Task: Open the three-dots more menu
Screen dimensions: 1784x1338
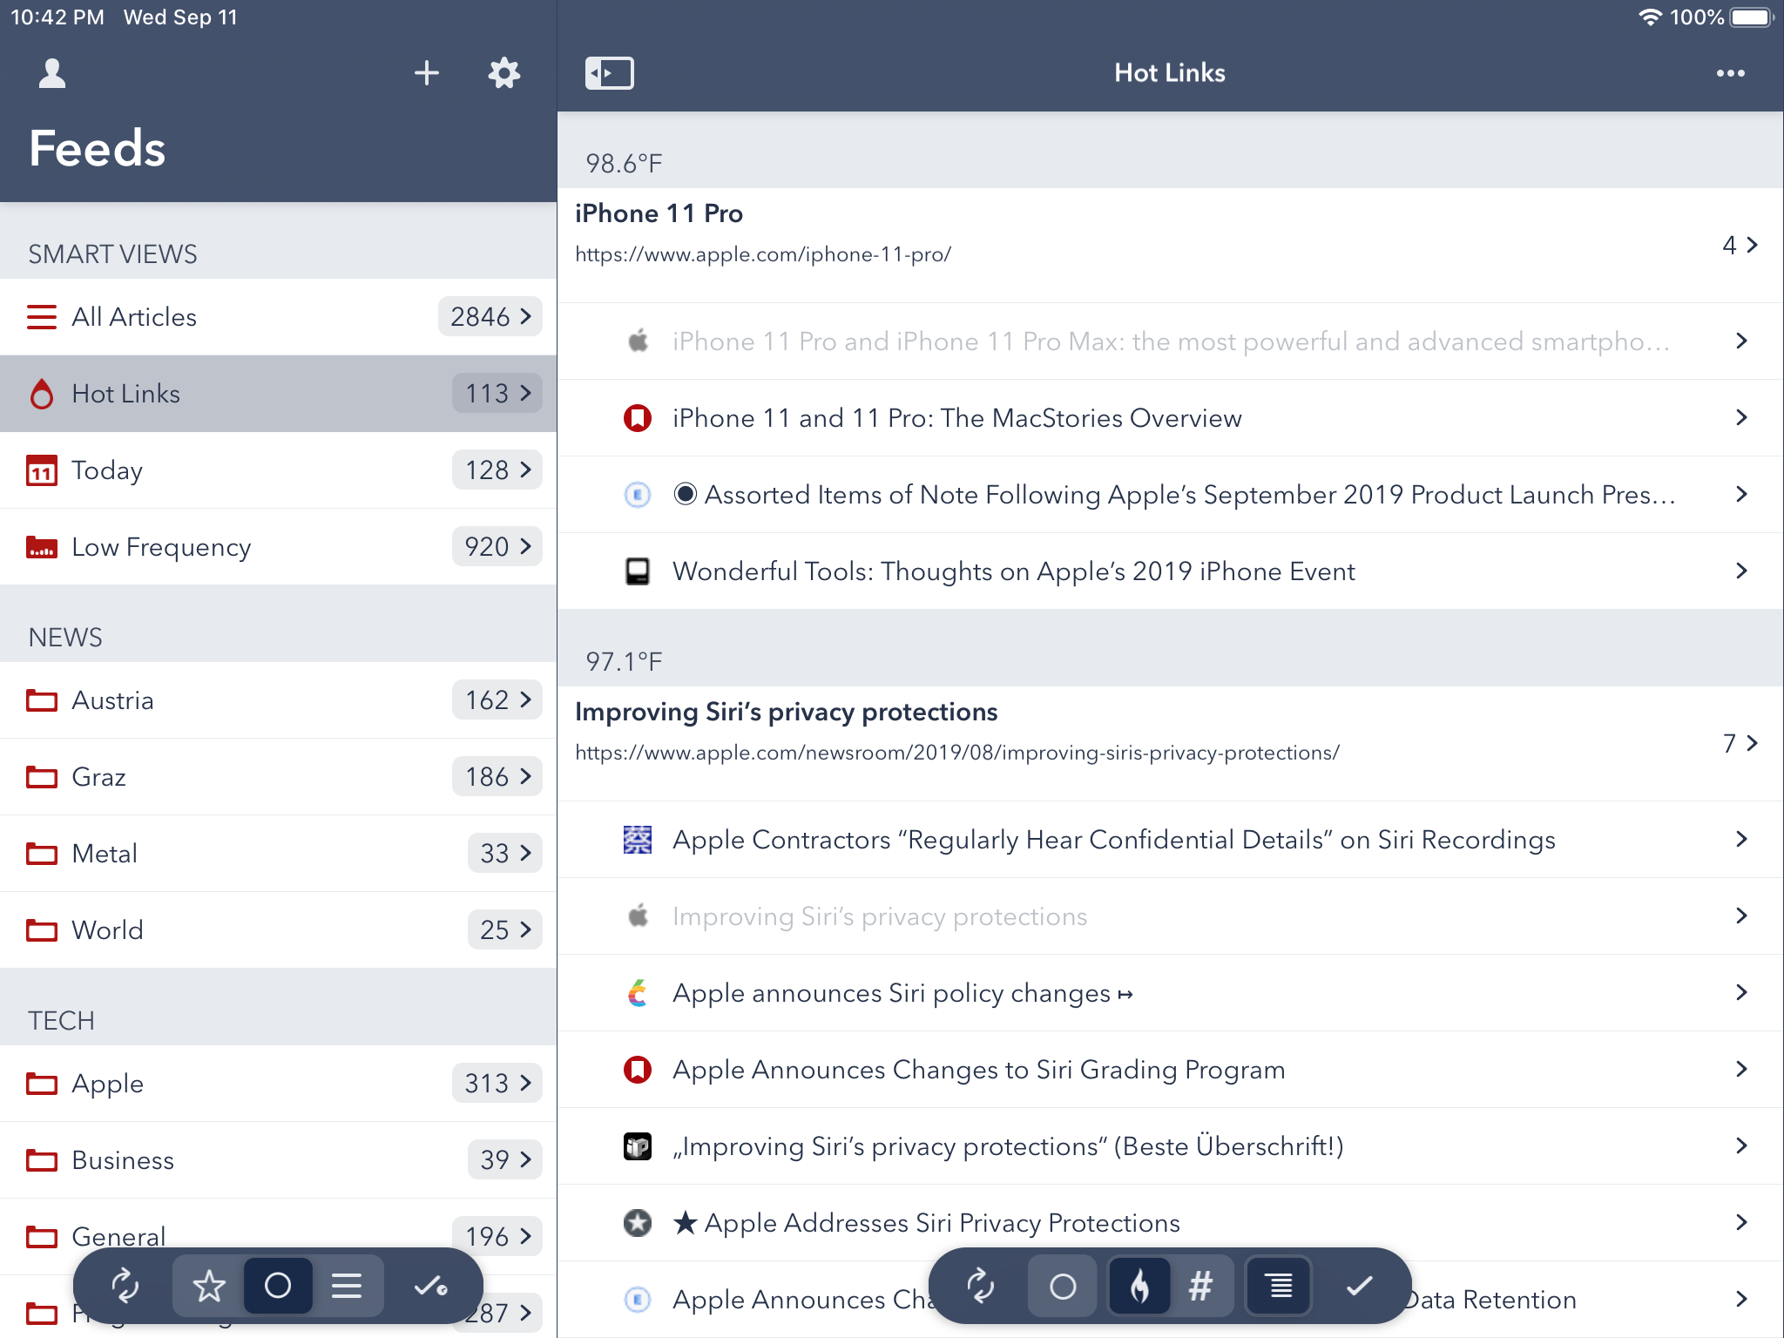Action: (x=1730, y=73)
